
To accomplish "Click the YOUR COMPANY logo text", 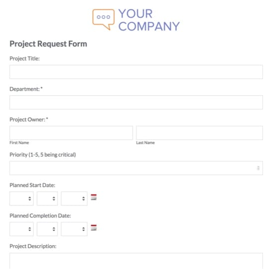I will (x=149, y=20).
